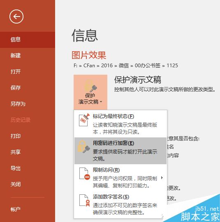This screenshot has height=222, width=220.
Task: Click the Add Digital Signature ribbon icon
Action: (x=85, y=201)
